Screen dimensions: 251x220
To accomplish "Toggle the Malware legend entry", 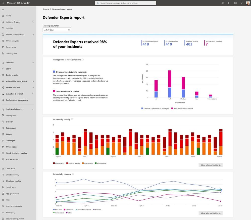I will (x=97, y=210).
